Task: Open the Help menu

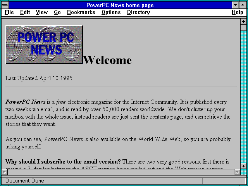Action: point(238,12)
